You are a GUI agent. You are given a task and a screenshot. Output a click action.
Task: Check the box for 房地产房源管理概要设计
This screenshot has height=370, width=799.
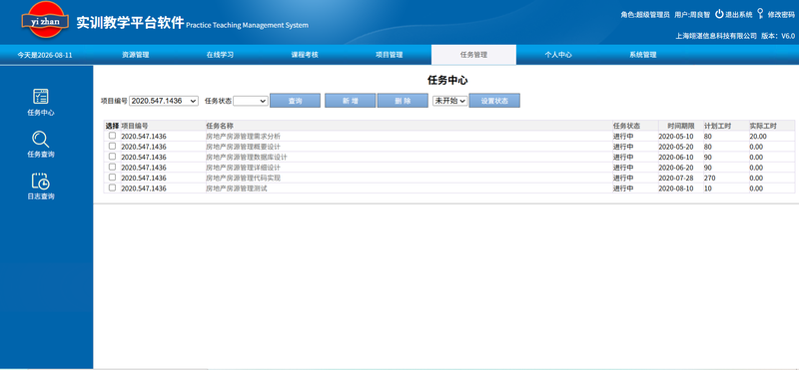tap(112, 146)
